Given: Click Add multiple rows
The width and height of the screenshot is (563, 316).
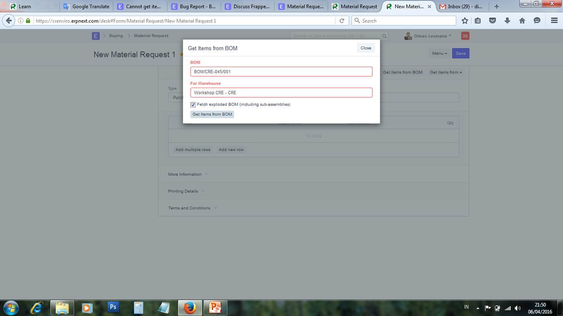Looking at the screenshot, I should pyautogui.click(x=193, y=150).
